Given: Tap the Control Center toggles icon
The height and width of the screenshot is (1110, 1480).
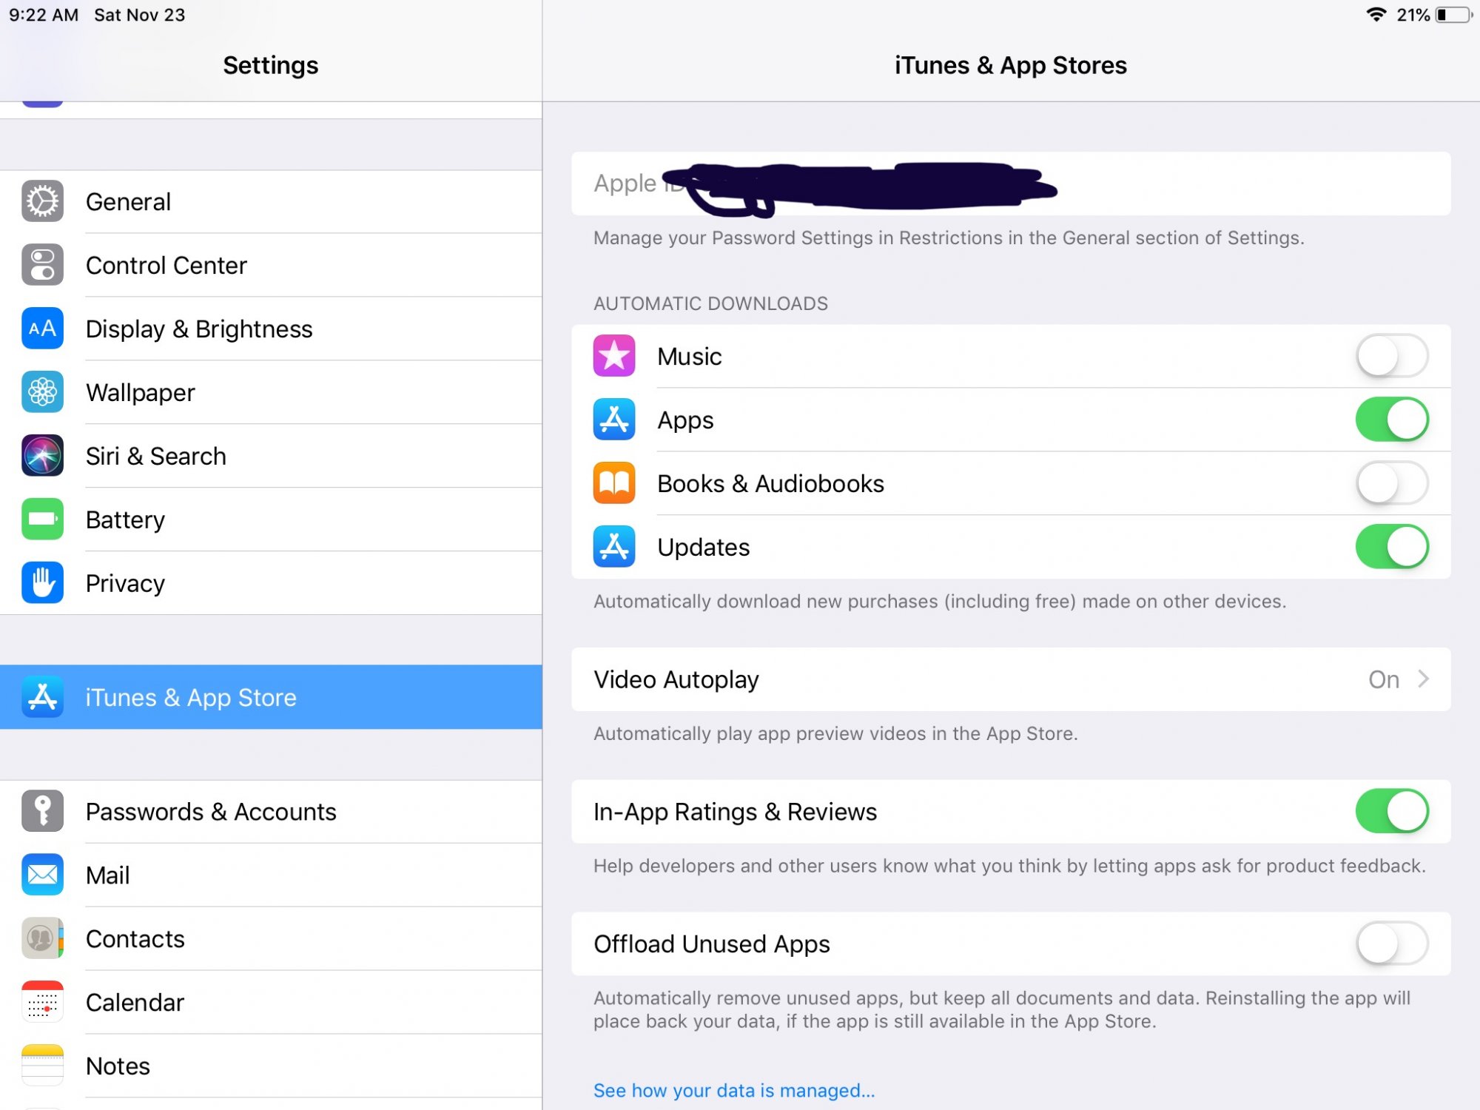Looking at the screenshot, I should pyautogui.click(x=42, y=265).
